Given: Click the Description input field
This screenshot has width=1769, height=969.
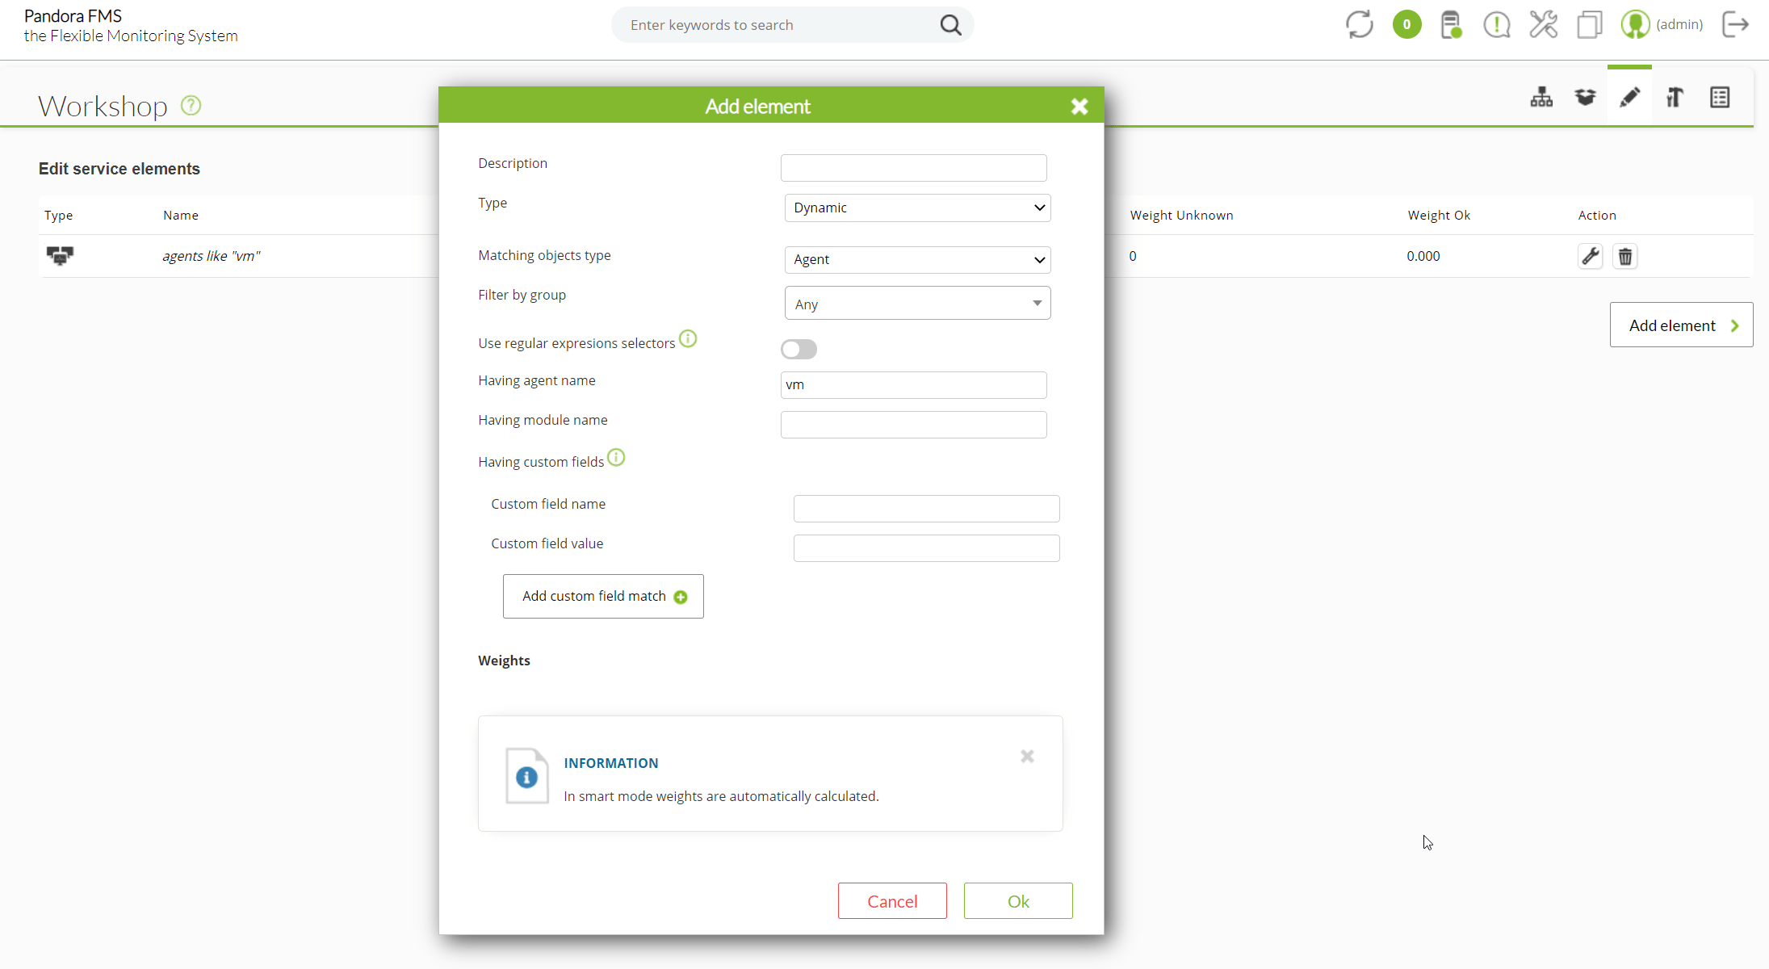Looking at the screenshot, I should [913, 168].
